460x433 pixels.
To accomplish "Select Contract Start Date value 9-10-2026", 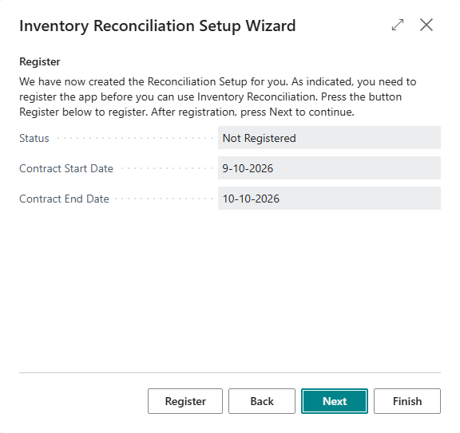I will click(x=329, y=168).
